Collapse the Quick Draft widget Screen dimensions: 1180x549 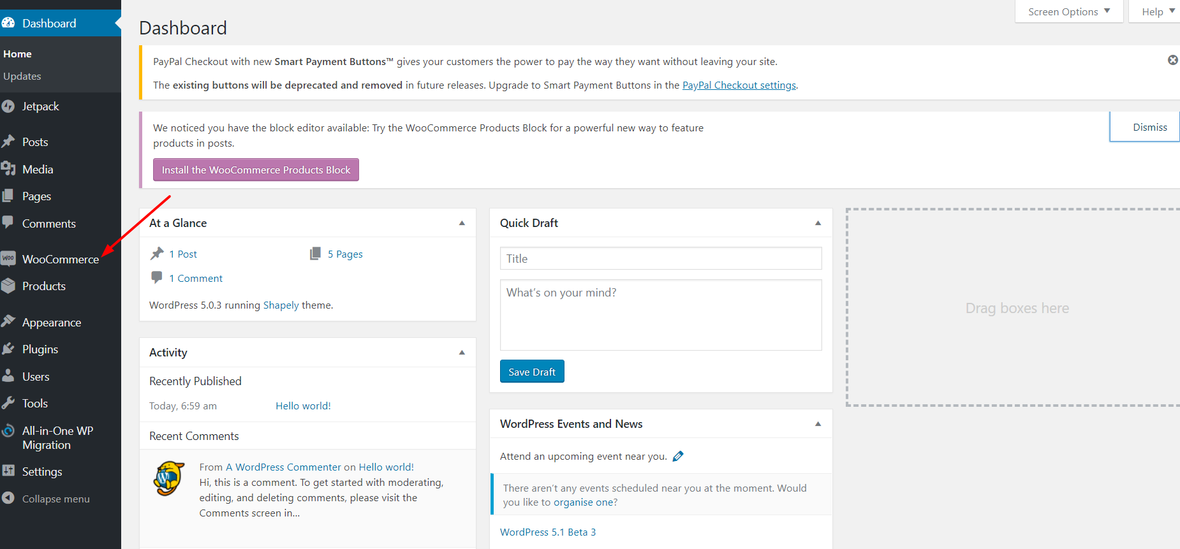tap(818, 223)
